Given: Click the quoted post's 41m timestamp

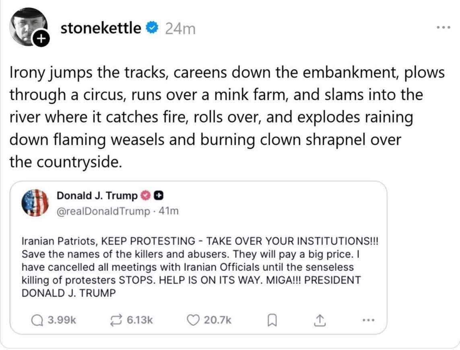Looking at the screenshot, I should coord(169,211).
